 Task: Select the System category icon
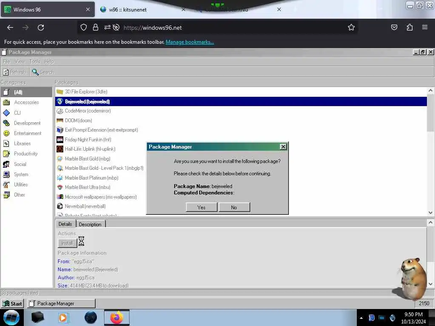tap(6, 174)
